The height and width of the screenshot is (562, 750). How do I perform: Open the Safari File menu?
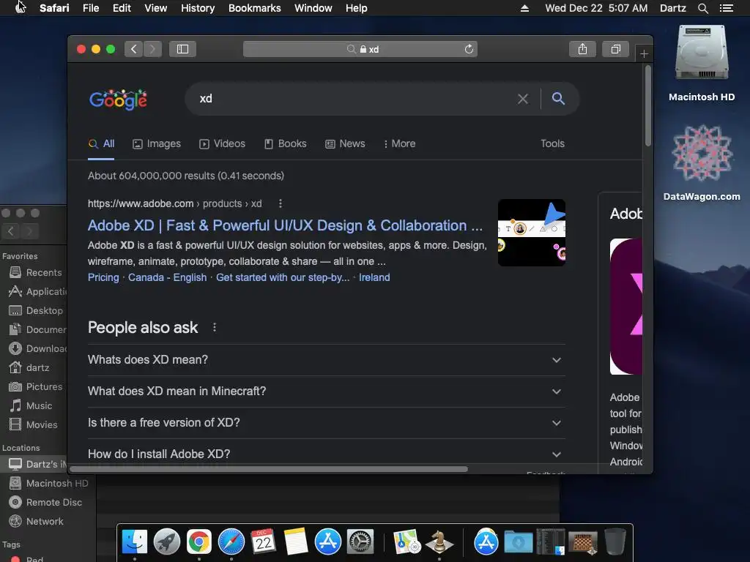tap(90, 8)
